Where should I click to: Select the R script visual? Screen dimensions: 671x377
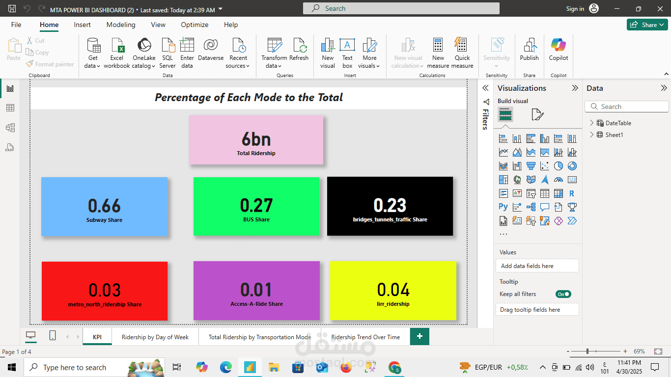click(572, 194)
